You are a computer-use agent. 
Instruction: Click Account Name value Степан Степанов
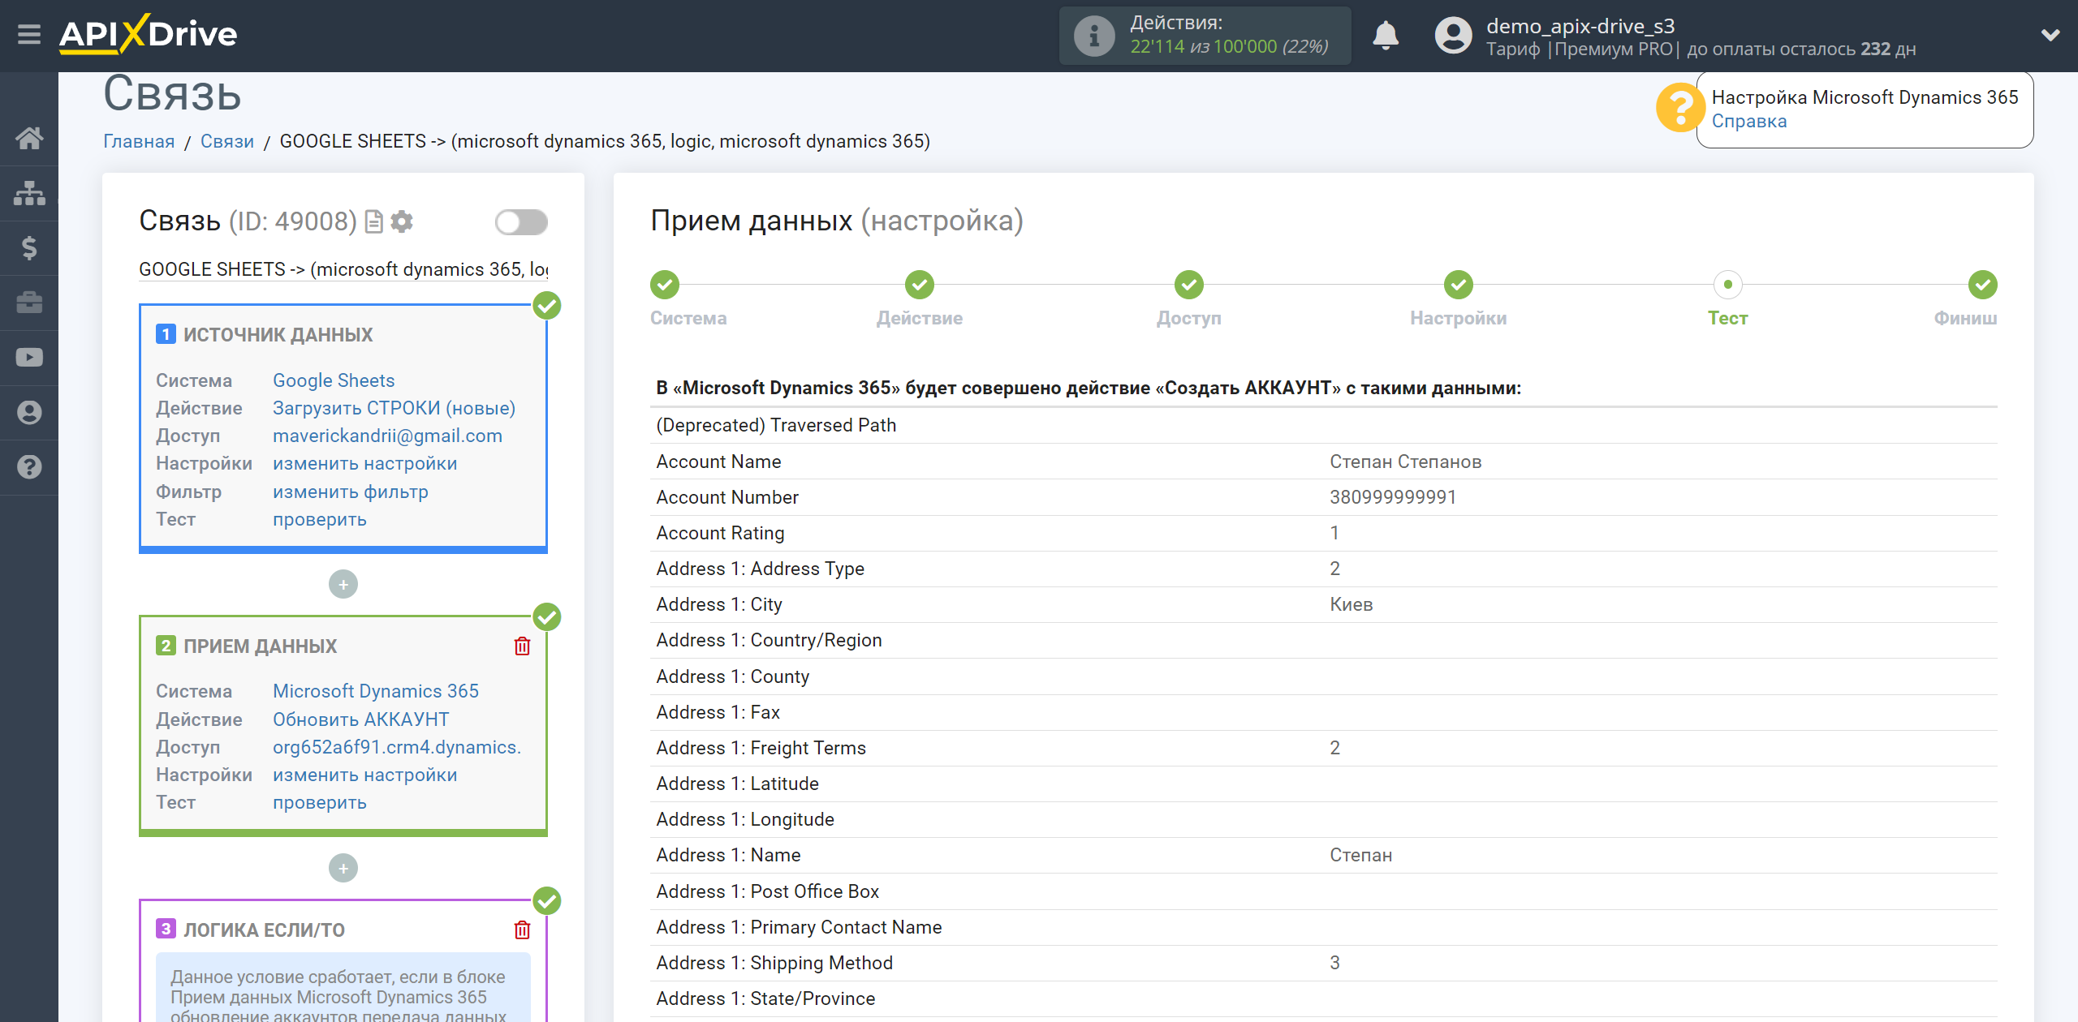click(1405, 462)
